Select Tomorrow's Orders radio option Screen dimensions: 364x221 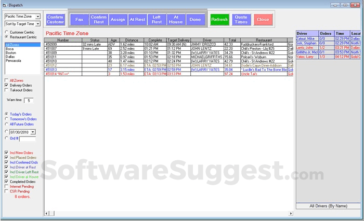point(6,119)
